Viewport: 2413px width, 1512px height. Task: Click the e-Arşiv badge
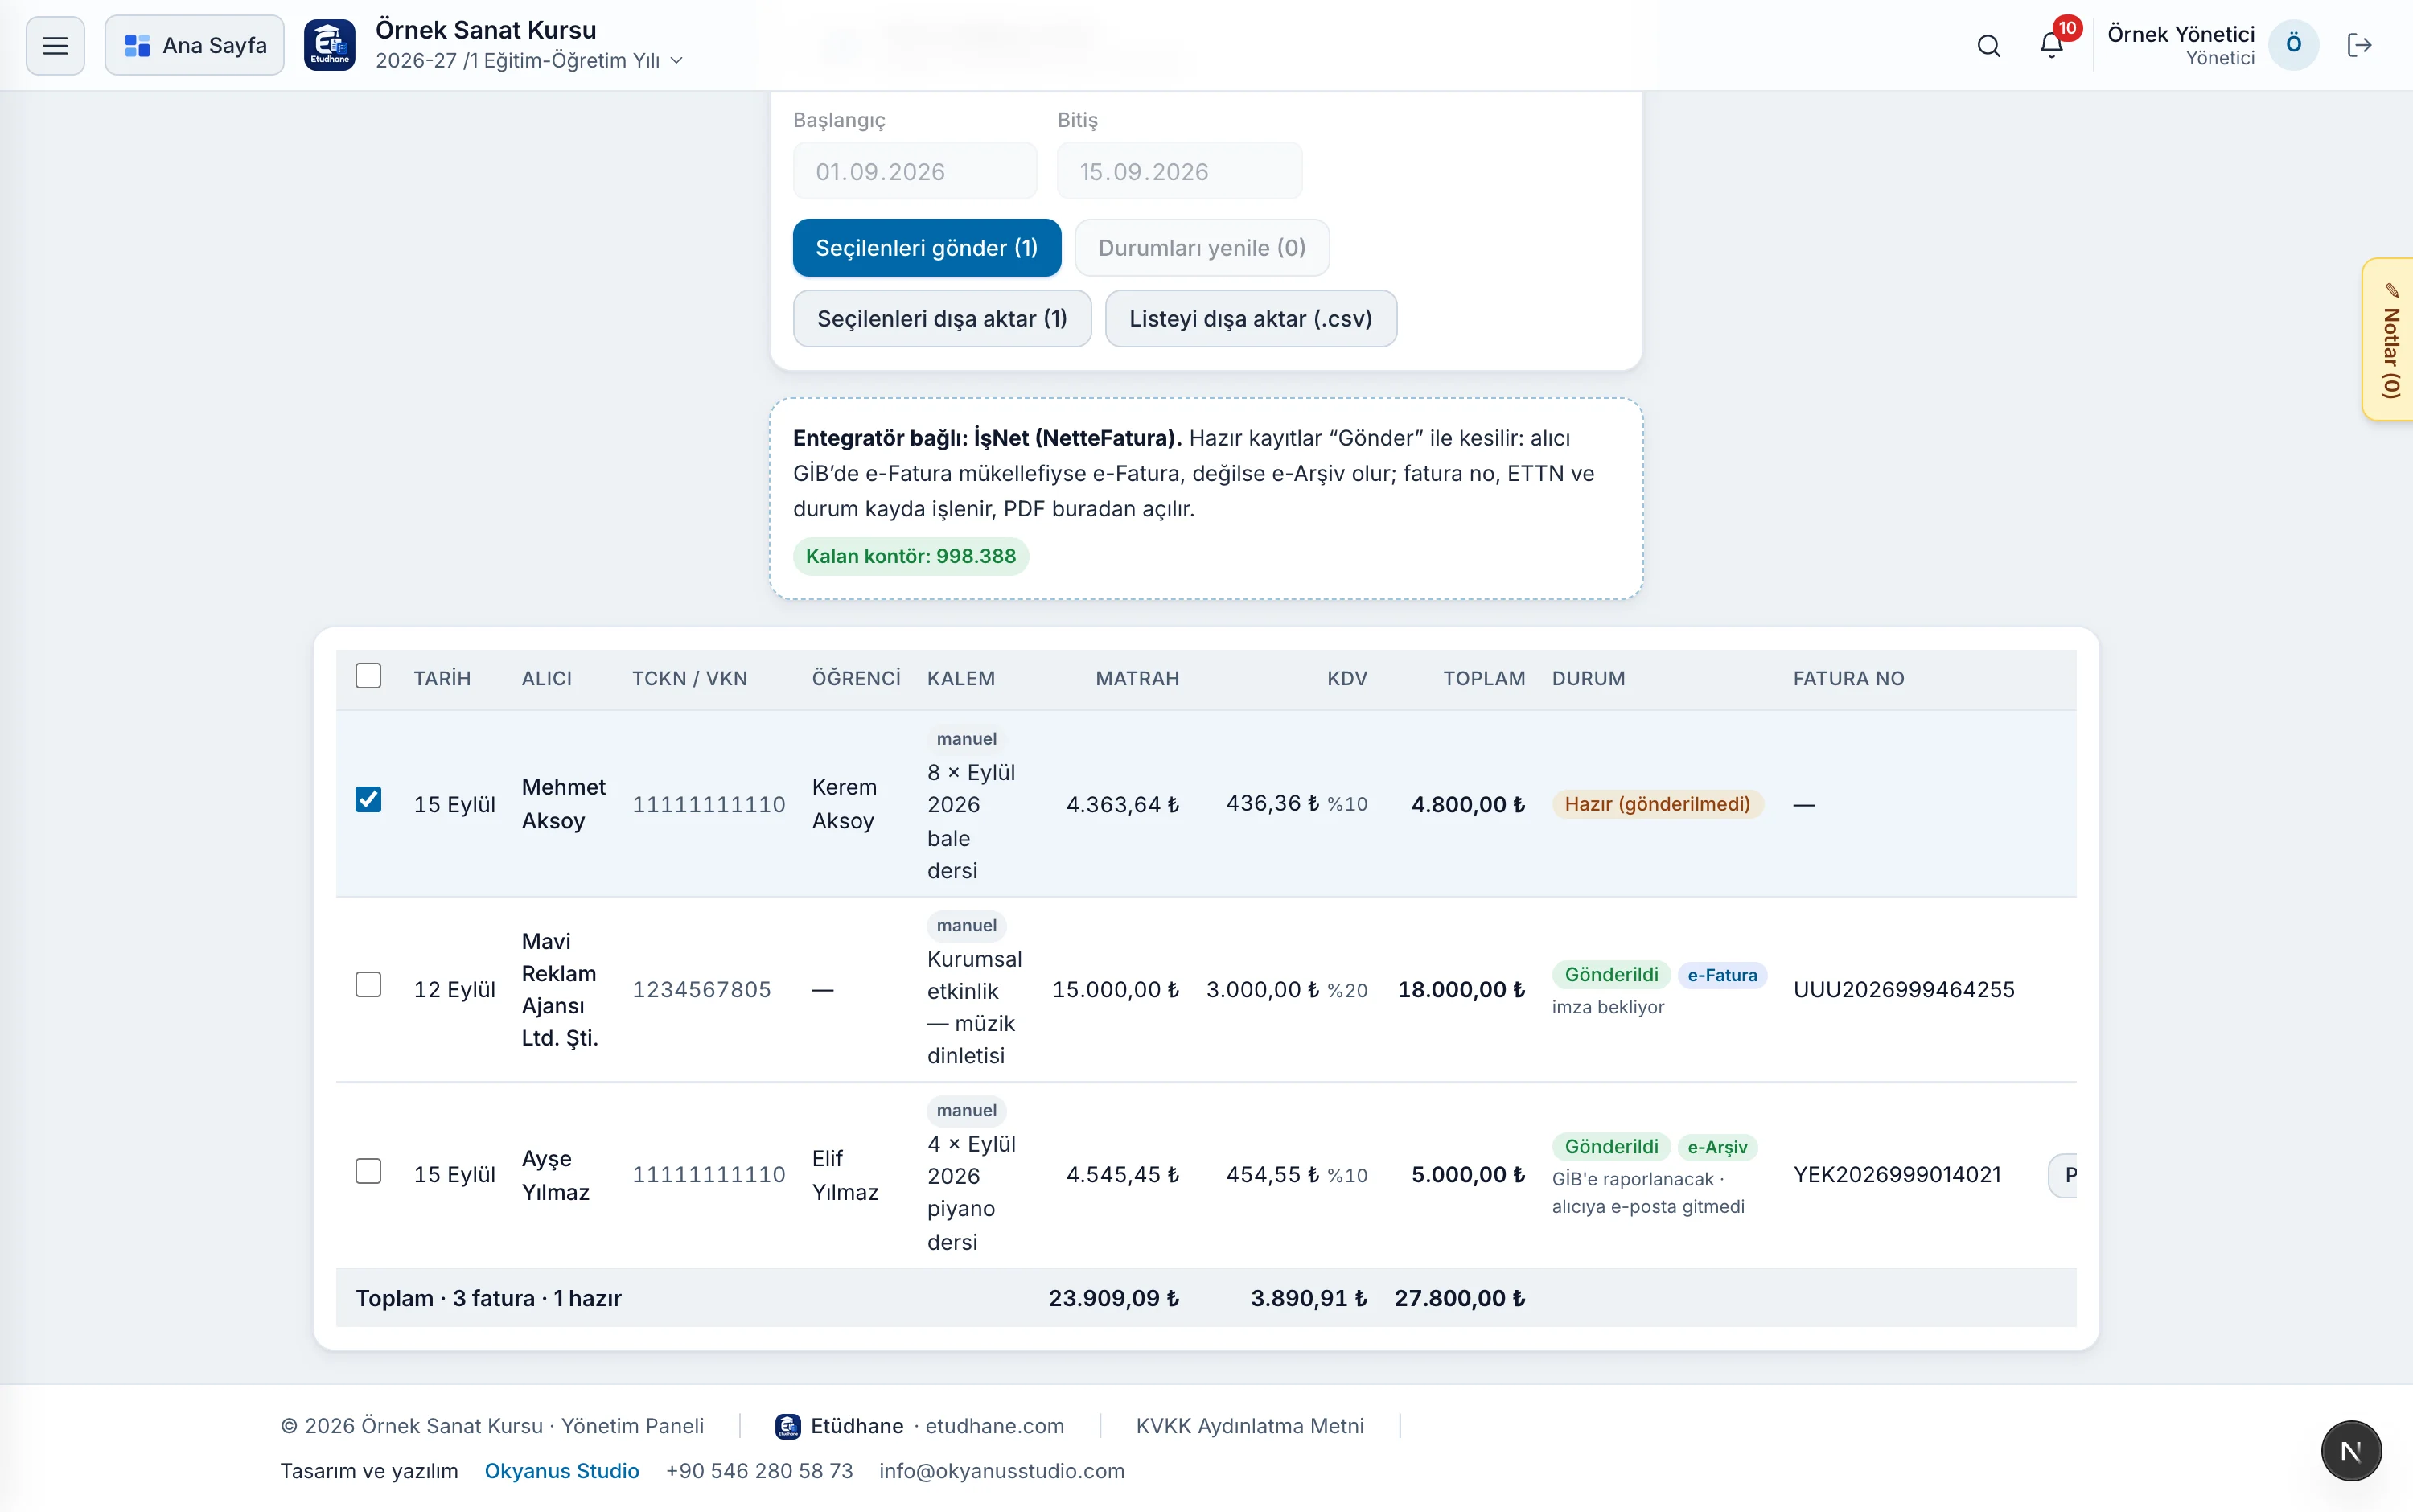click(1717, 1147)
